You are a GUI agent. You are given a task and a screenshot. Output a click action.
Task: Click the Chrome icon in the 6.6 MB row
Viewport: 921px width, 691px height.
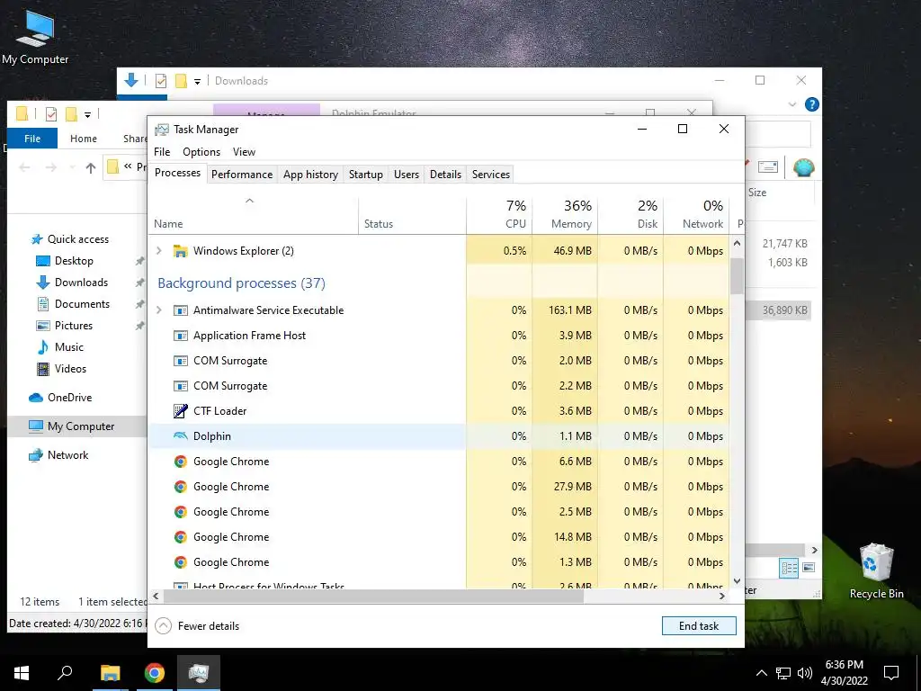coord(180,462)
